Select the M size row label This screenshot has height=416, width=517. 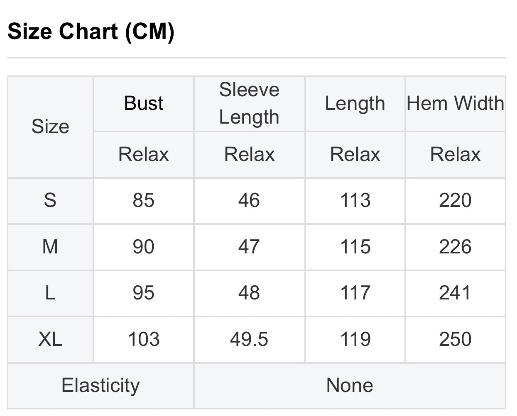(50, 247)
